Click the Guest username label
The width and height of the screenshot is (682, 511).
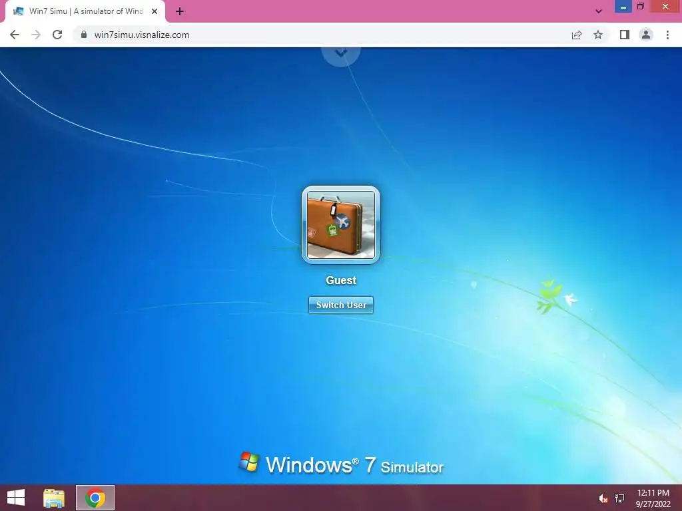(341, 280)
